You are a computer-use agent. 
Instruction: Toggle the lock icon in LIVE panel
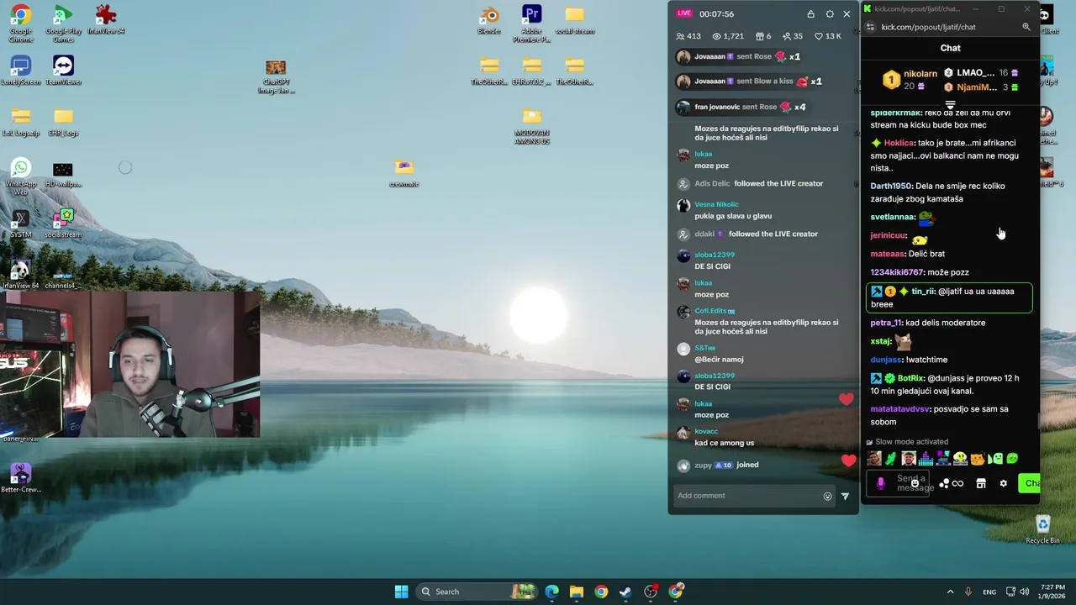pyautogui.click(x=810, y=14)
